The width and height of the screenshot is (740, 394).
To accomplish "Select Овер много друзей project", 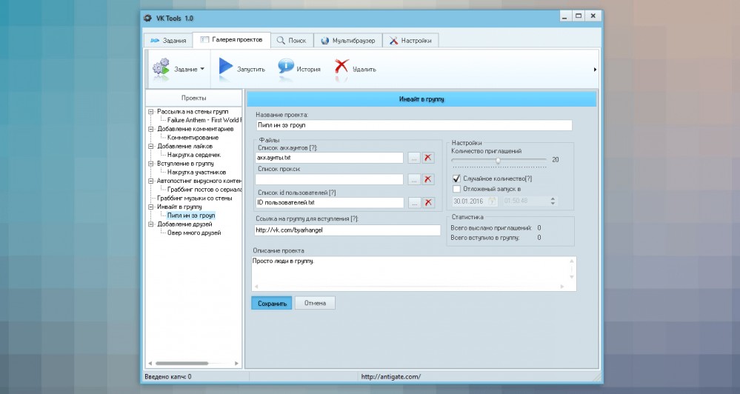I will coord(194,233).
